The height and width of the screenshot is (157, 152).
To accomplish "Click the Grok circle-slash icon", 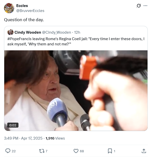I will [139, 6].
